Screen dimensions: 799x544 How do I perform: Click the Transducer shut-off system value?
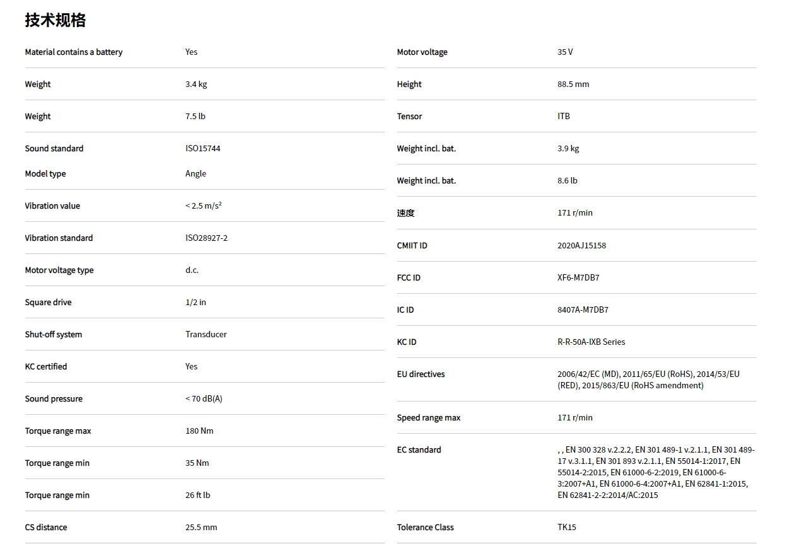pyautogui.click(x=206, y=335)
